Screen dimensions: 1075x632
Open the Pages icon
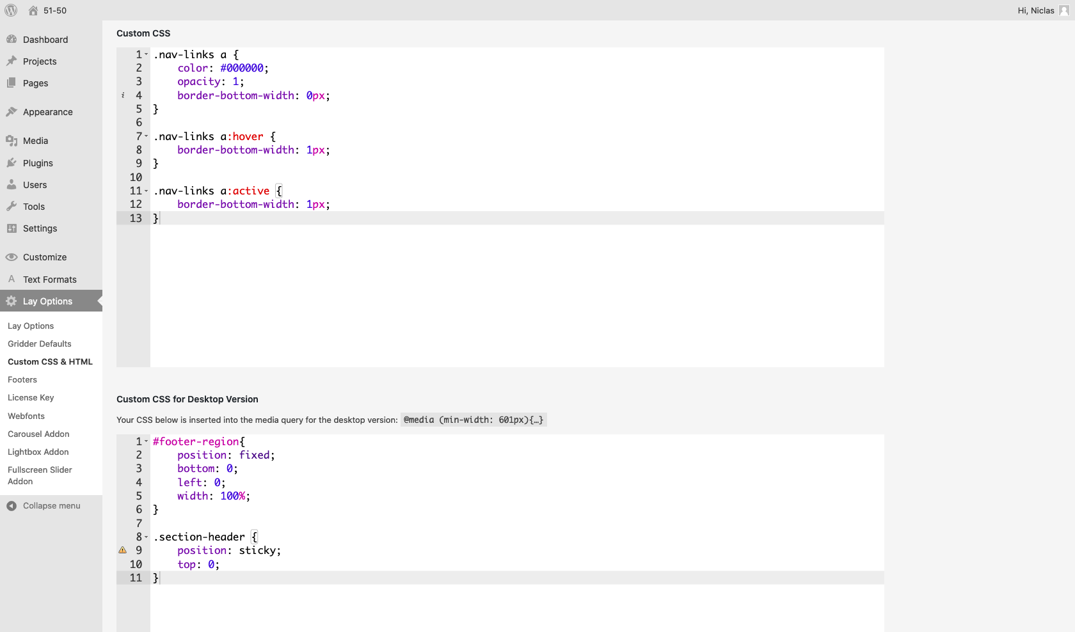coord(12,83)
